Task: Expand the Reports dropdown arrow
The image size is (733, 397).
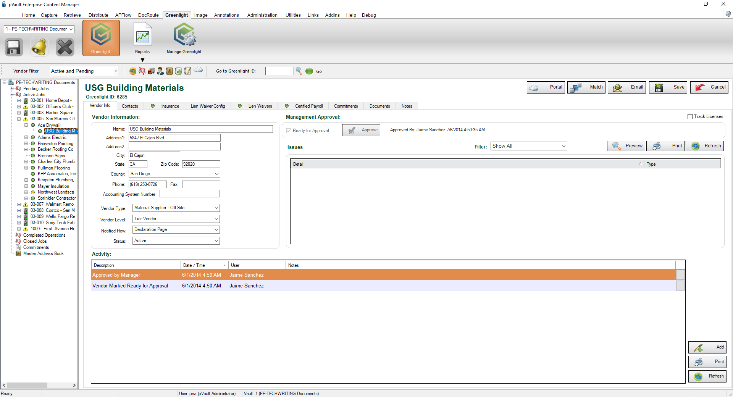Action: pyautogui.click(x=142, y=60)
